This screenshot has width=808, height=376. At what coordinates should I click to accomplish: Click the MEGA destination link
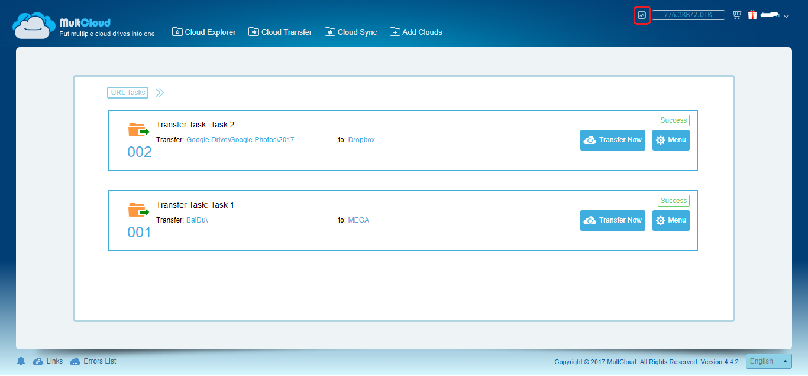click(x=358, y=220)
